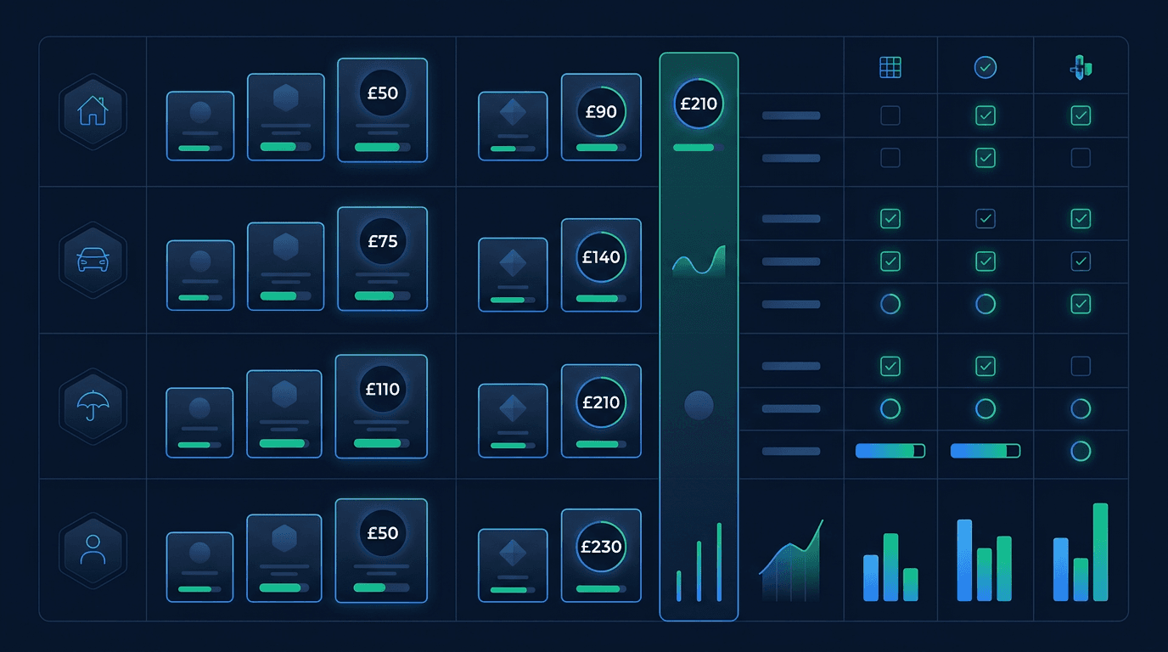The height and width of the screenshot is (652, 1168).
Task: Click the person profile hexagon icon
Action: (92, 549)
